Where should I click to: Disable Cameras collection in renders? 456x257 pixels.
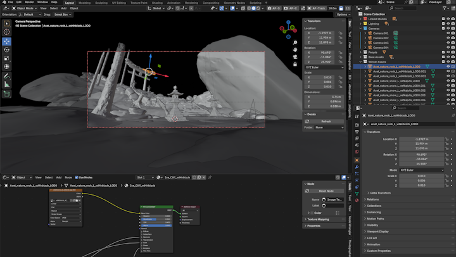[453, 28]
